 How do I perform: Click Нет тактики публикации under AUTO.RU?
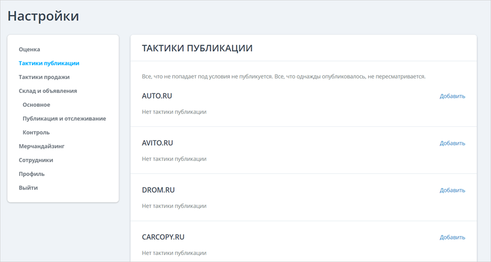coord(174,112)
